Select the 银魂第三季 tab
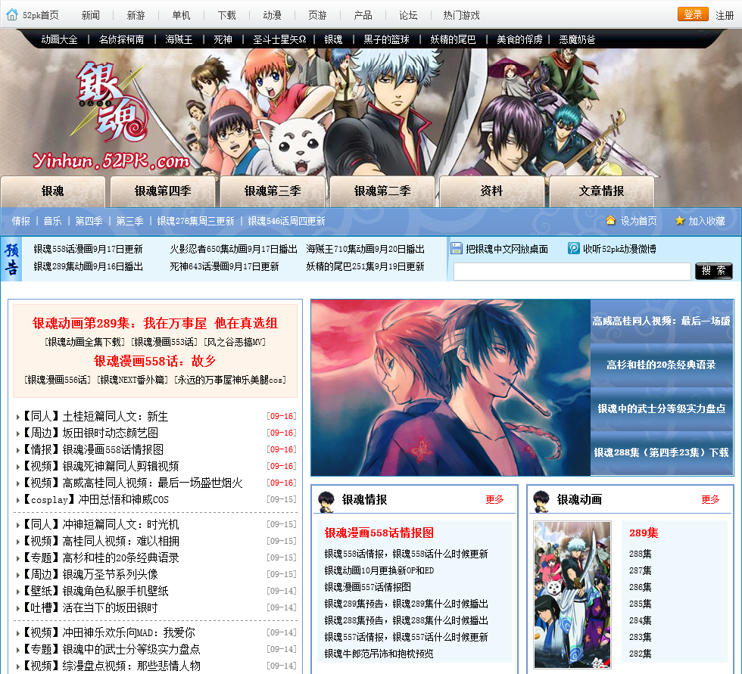The image size is (742, 674). point(273,191)
